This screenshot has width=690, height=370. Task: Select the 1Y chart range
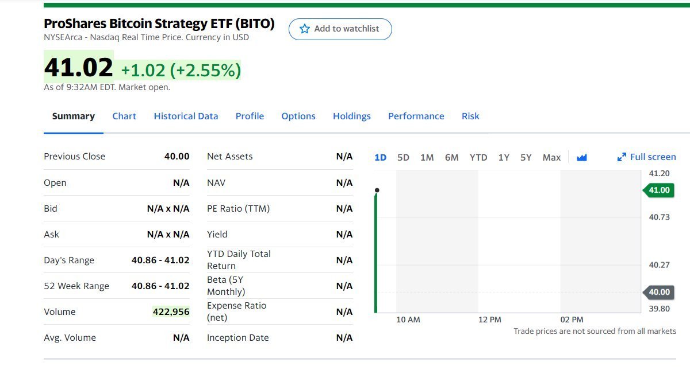pyautogui.click(x=504, y=157)
